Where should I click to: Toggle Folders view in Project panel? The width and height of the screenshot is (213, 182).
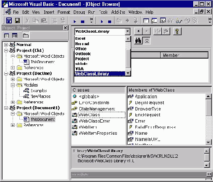[26, 36]
